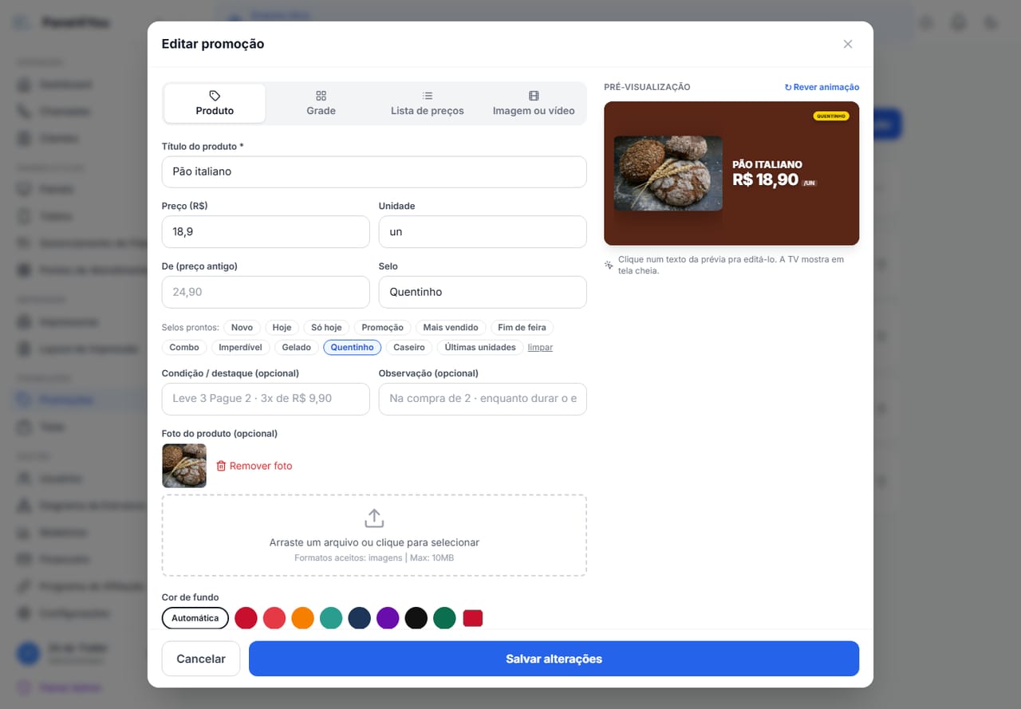Select the purple background swatch
This screenshot has height=709, width=1021.
[x=388, y=618]
